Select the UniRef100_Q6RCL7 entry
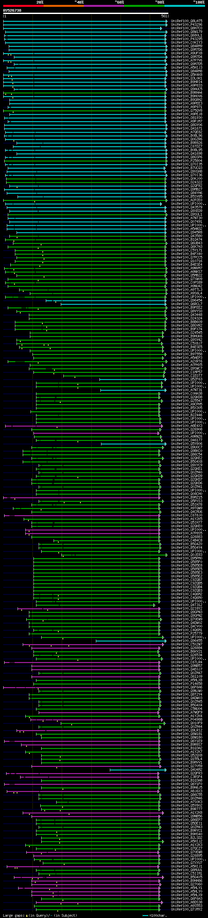This screenshot has width=208, height=918. click(187, 304)
